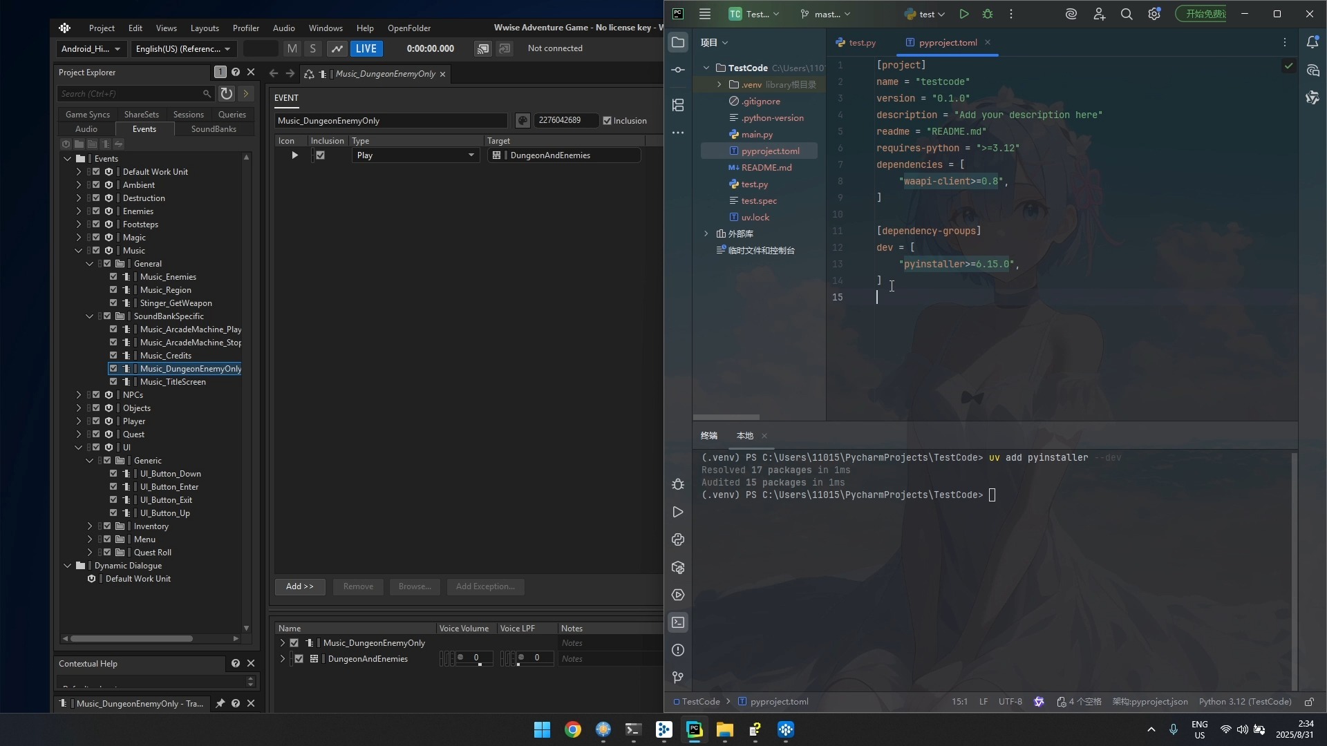Open the Android platform dropdown
This screenshot has width=1327, height=746.
[91, 48]
